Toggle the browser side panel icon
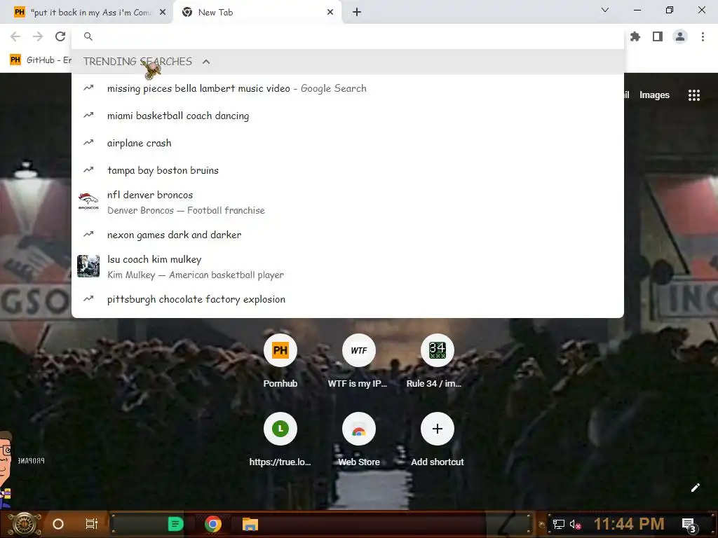Screen dimensions: 718x538 point(658,36)
